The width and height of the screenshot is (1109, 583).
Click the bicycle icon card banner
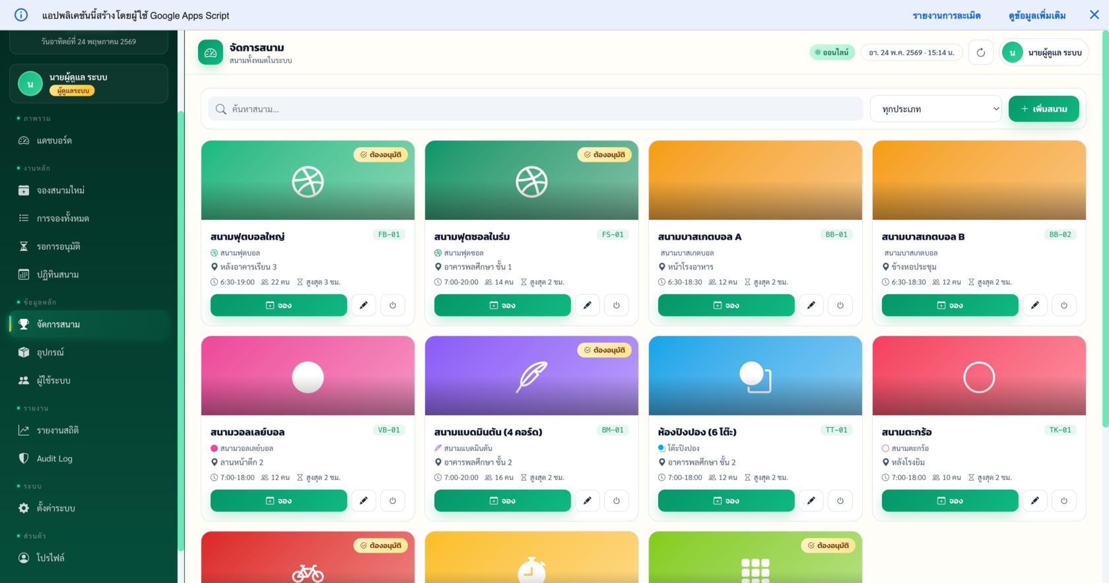point(308,557)
